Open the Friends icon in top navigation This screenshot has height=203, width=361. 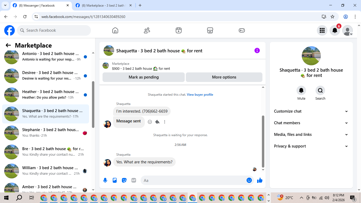pyautogui.click(x=147, y=30)
